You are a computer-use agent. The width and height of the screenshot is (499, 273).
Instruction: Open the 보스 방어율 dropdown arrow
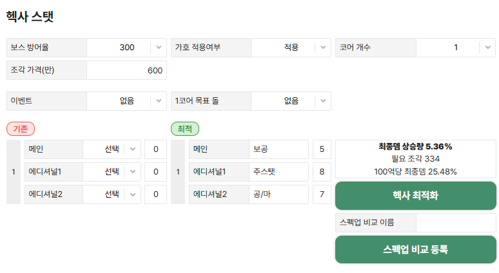159,48
